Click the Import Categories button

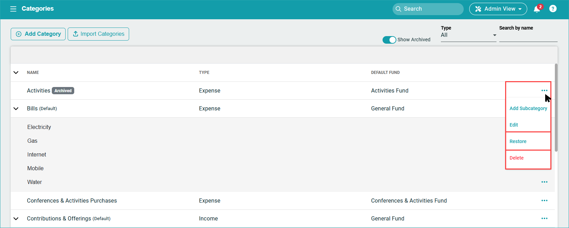98,34
